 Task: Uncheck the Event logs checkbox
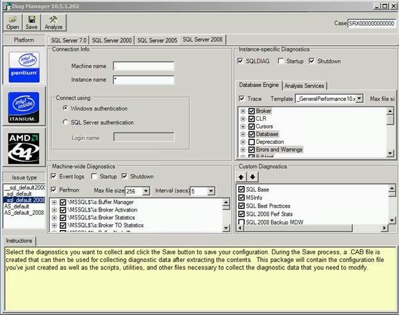[54, 176]
